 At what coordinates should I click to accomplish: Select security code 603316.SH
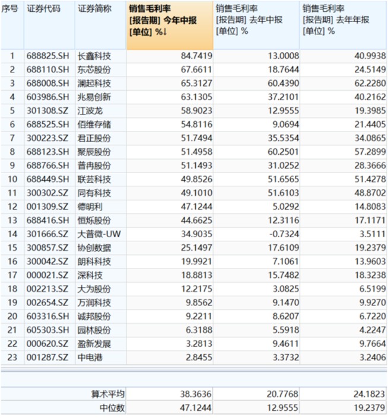pos(47,317)
